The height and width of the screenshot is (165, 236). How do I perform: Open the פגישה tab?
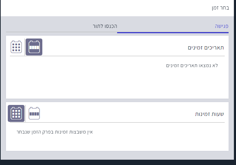222,26
